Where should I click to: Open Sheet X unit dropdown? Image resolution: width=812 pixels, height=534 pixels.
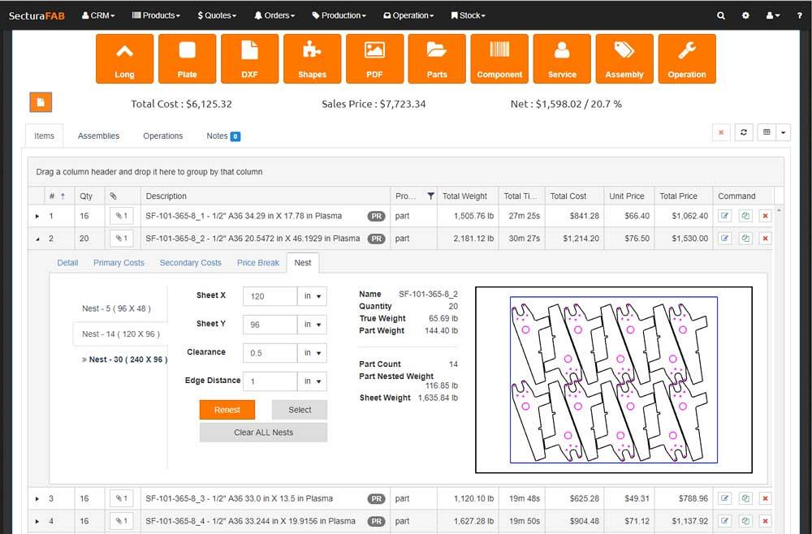coord(313,296)
